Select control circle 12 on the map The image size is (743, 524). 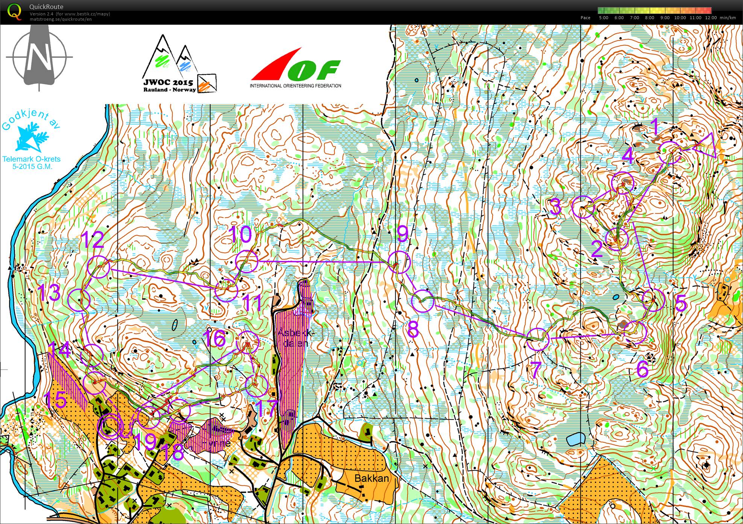[99, 266]
